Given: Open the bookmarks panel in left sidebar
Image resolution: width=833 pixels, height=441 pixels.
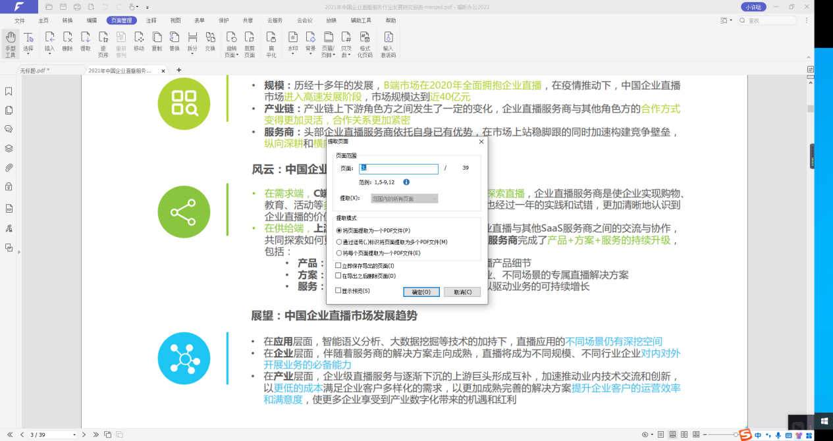Looking at the screenshot, I should click(9, 91).
